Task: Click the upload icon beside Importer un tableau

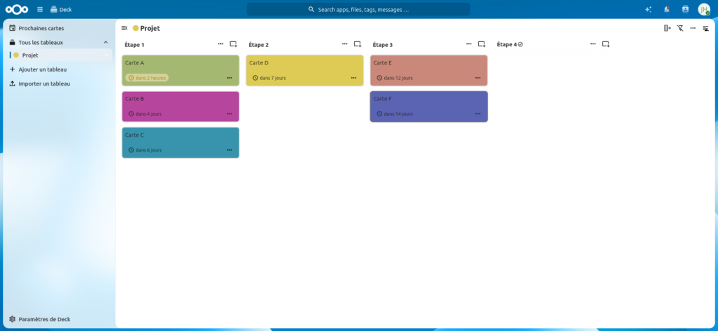Action: tap(13, 83)
